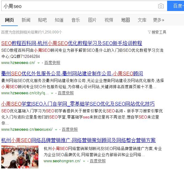Click URL www.hzseoseo.cn/seoxuexi/
The width and height of the screenshot is (184, 169).
pos(27,130)
